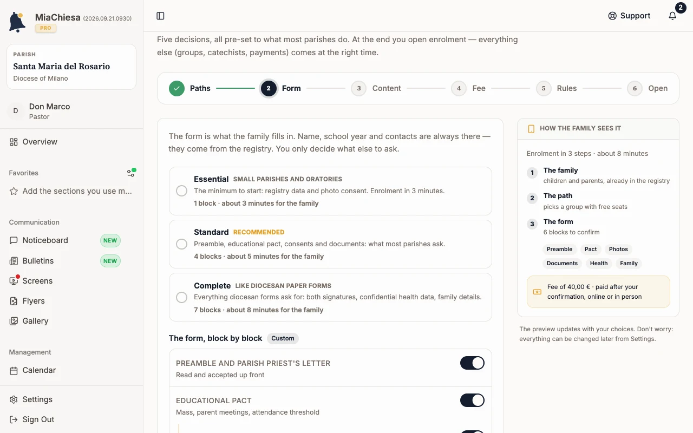
Task: Click the green checkmark on Paths step
Action: [x=176, y=88]
